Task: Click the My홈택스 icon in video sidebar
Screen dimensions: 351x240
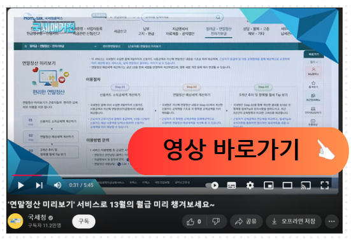Action: [x=313, y=71]
